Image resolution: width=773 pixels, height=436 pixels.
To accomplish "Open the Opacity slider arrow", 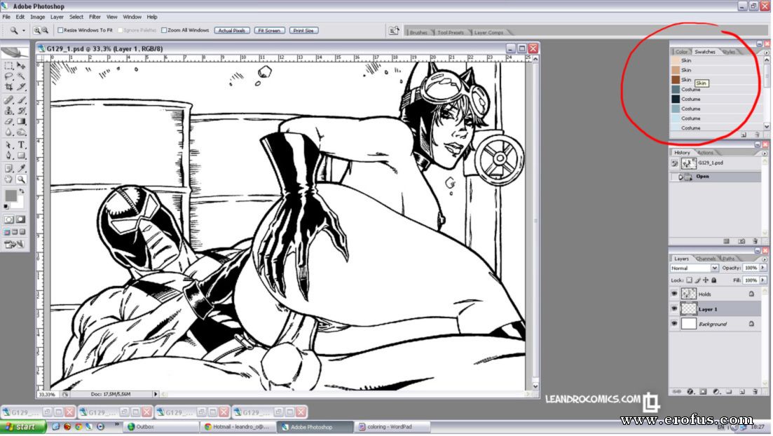I will pyautogui.click(x=762, y=268).
